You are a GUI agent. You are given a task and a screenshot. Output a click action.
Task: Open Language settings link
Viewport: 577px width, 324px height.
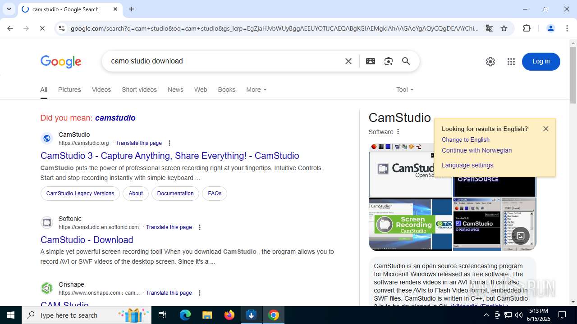467,165
